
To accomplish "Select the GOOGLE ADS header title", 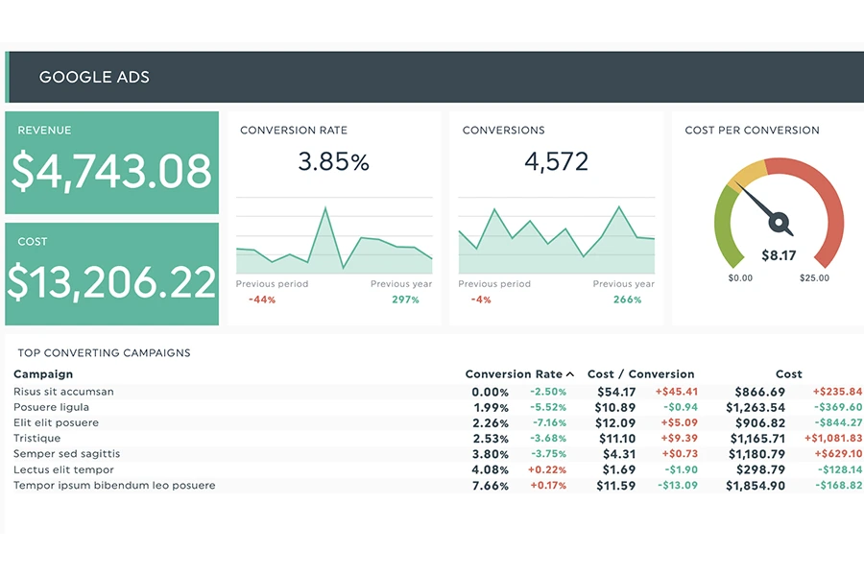I will click(x=94, y=77).
